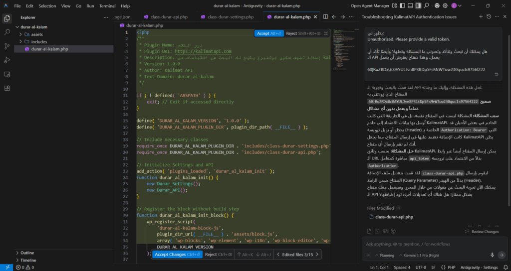Start a new chat with plus icon
The width and height of the screenshot is (511, 271).
point(481,16)
